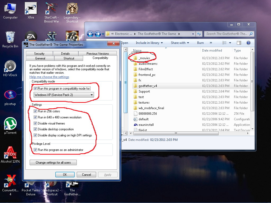Click the vertical scrollbar thumb in file list

tap(252, 81)
